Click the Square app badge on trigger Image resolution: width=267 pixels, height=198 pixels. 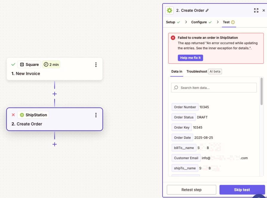coord(29,65)
